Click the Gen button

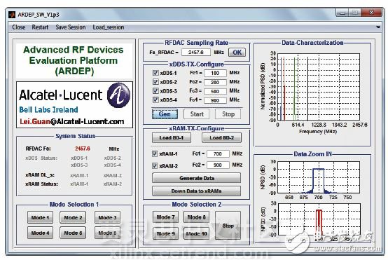[x=165, y=114]
